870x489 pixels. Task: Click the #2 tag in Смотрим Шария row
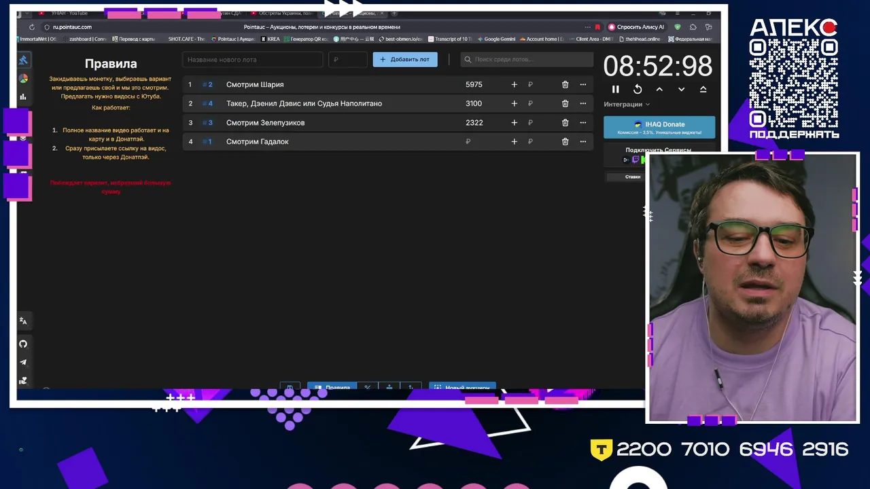coord(208,84)
